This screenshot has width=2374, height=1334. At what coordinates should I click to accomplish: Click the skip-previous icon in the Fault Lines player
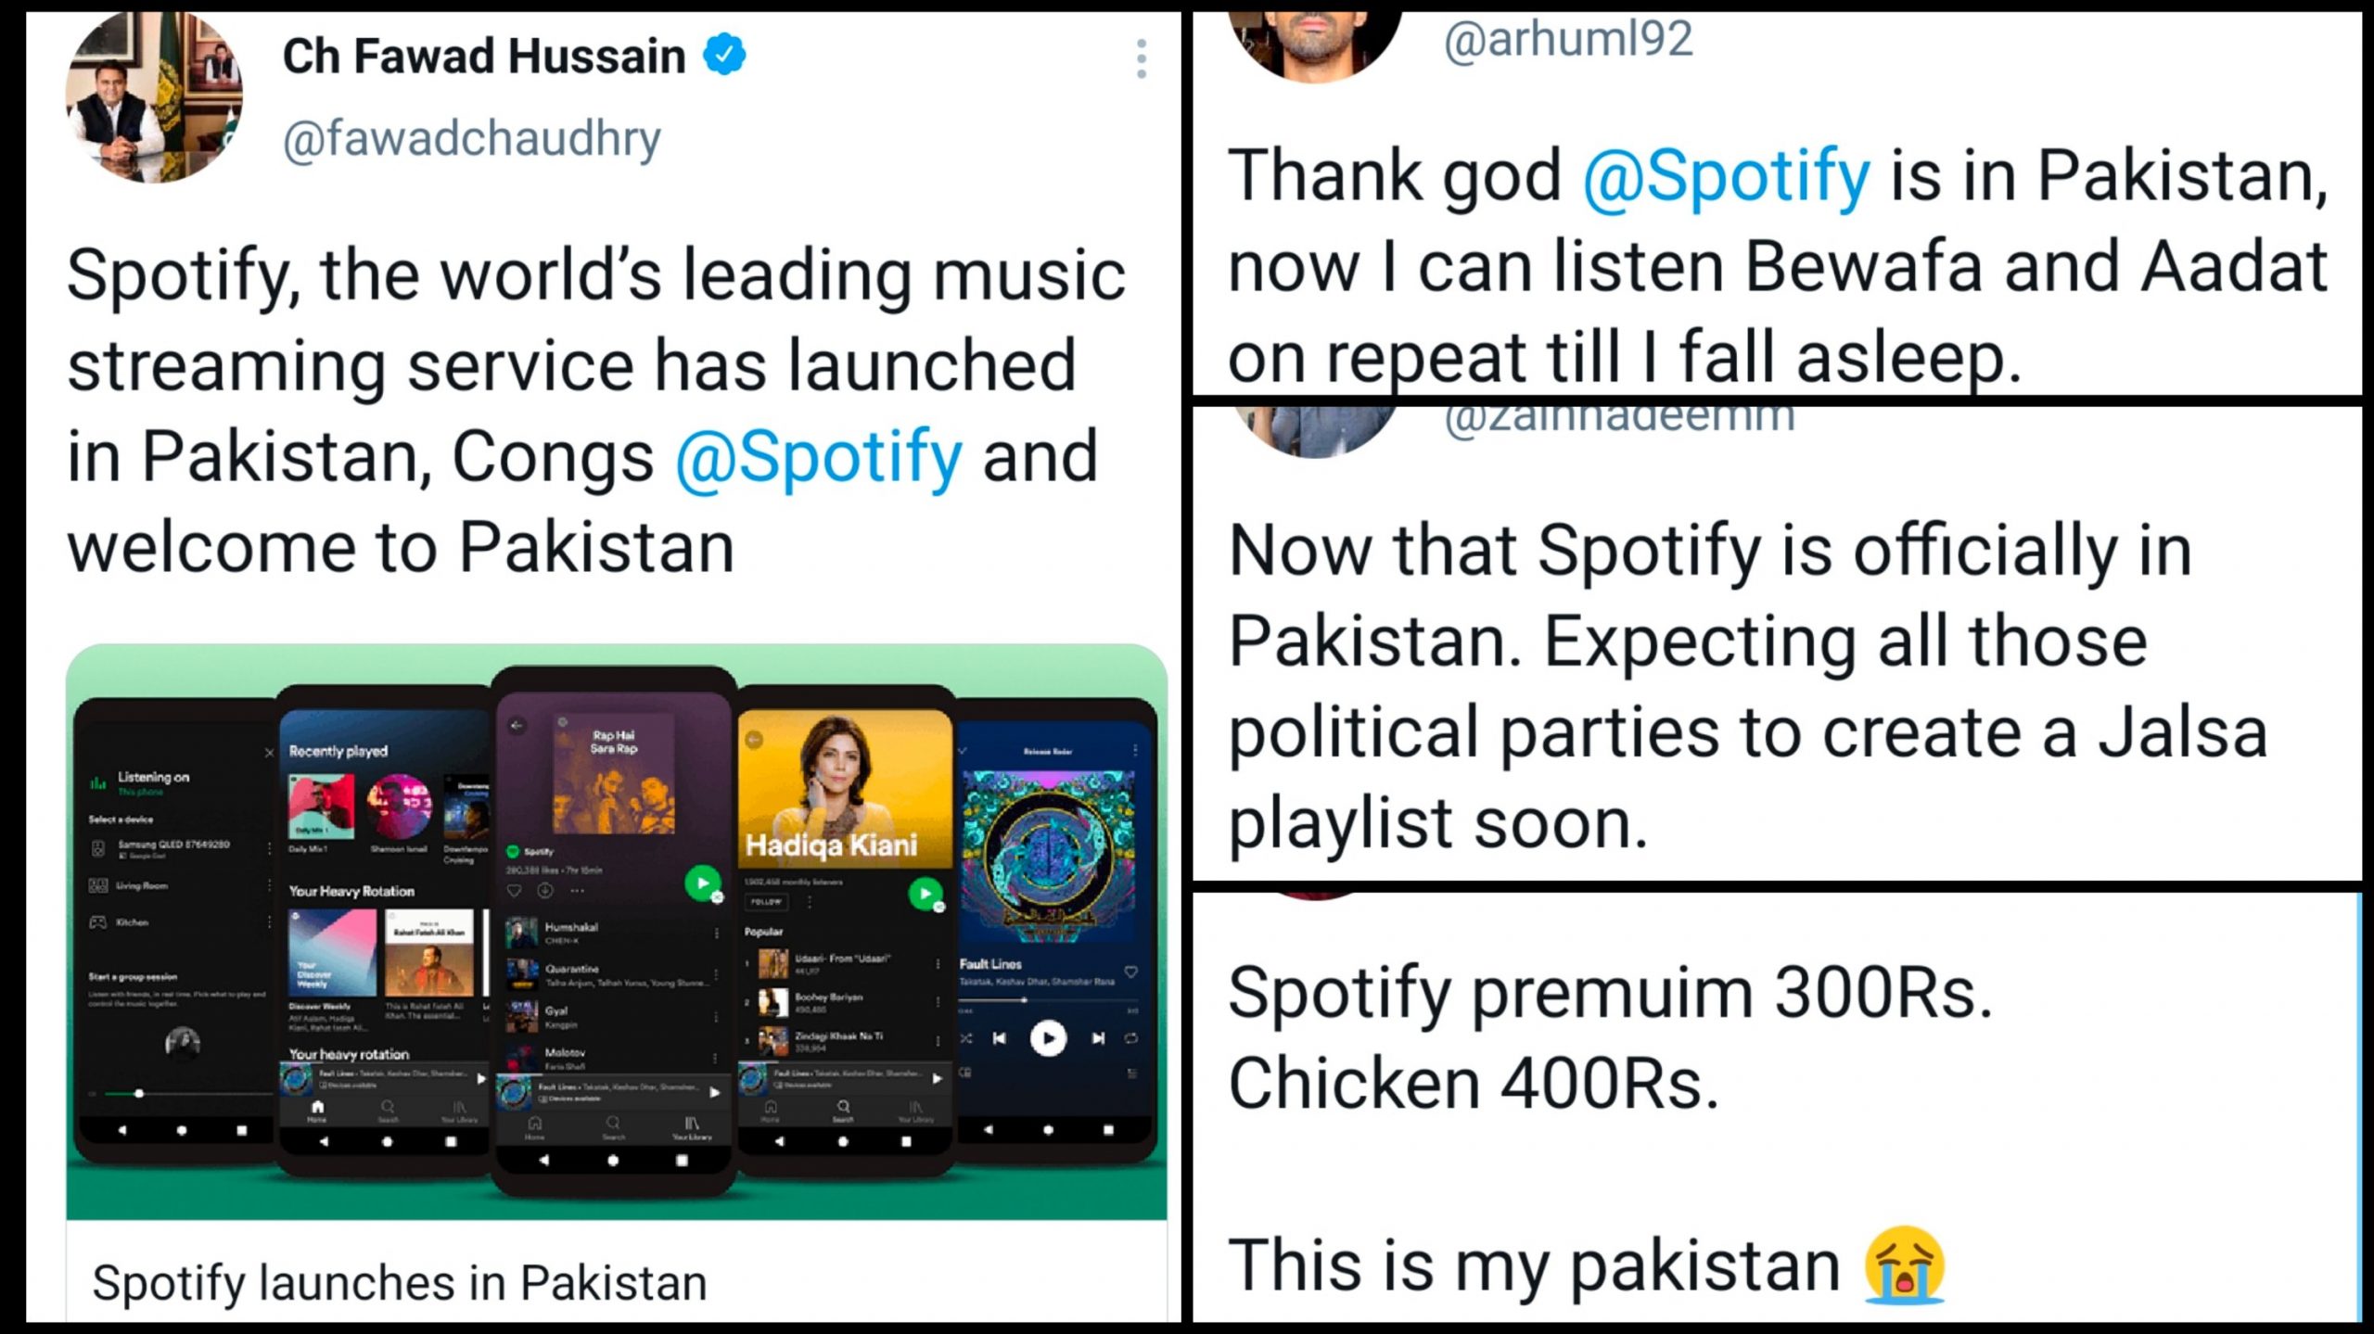(x=999, y=1038)
